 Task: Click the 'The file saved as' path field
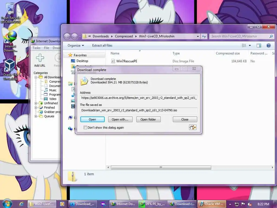coord(139,110)
